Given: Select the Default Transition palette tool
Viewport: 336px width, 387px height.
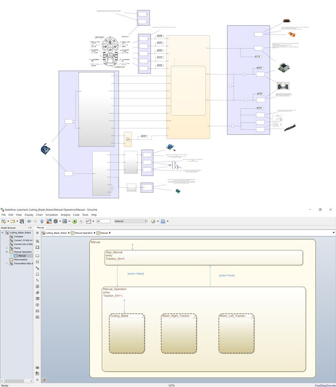Looking at the screenshot, I should tap(37, 268).
